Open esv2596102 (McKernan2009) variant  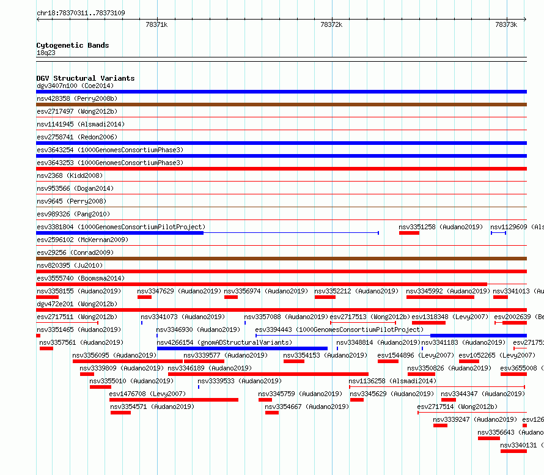[83, 240]
